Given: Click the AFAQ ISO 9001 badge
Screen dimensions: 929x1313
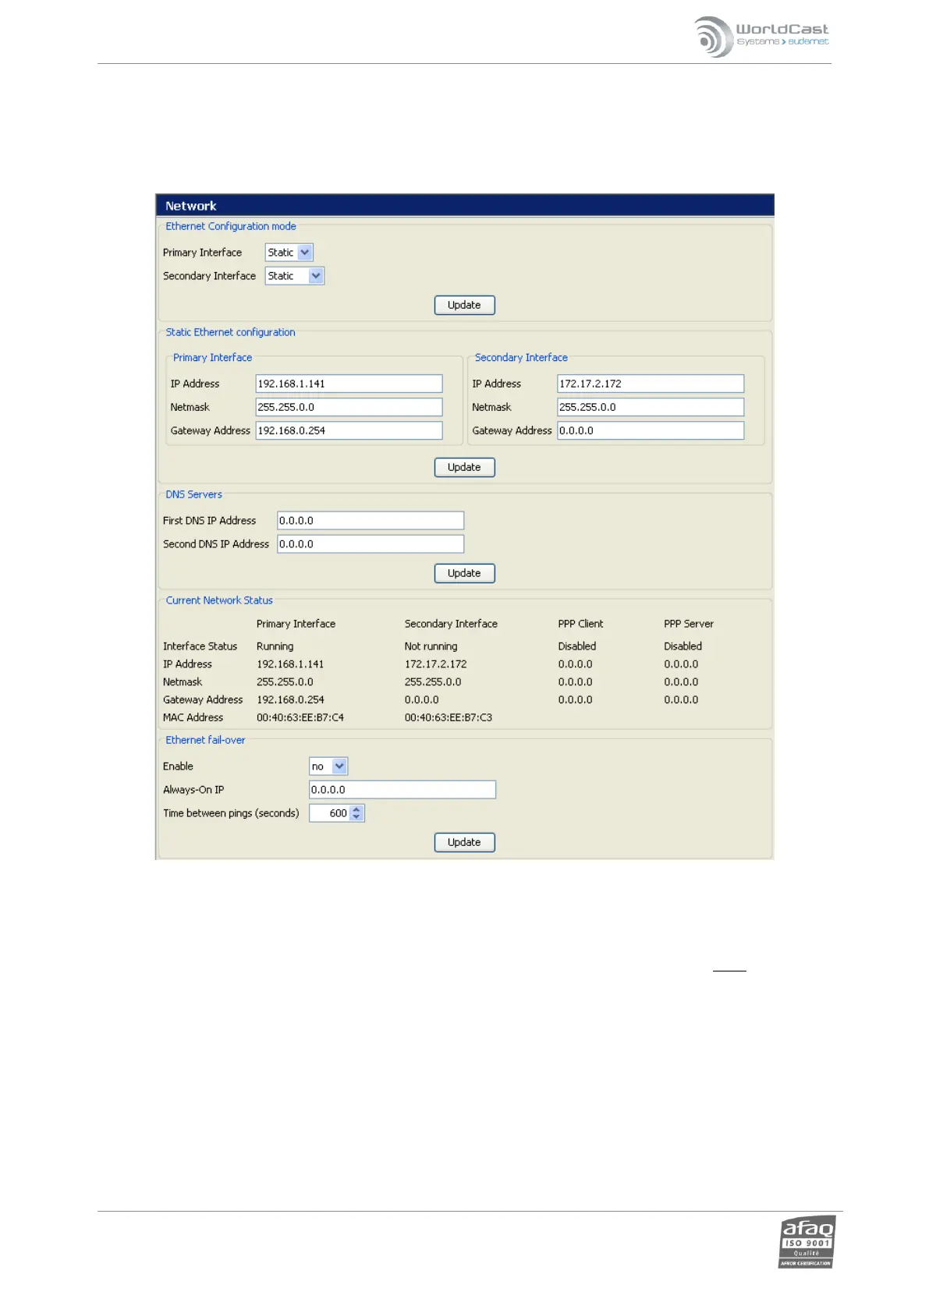Looking at the screenshot, I should (807, 1241).
